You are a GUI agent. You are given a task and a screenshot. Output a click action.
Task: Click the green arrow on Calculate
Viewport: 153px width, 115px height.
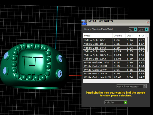tap(126, 102)
